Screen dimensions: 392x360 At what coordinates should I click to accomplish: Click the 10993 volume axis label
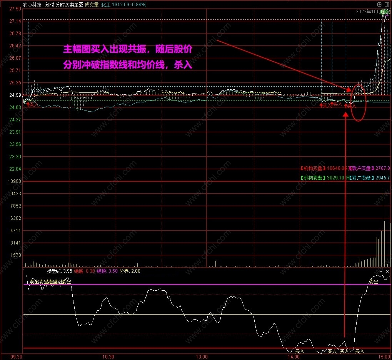(15, 181)
